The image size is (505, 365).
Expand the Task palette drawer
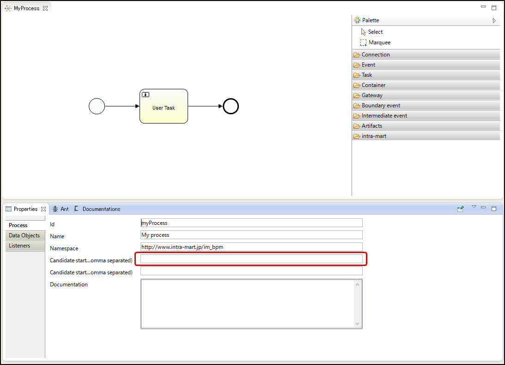tap(426, 75)
